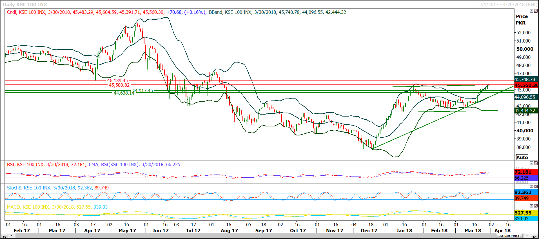Jump to latest data with double-right arrow
539x239 pixels.
click(x=534, y=236)
